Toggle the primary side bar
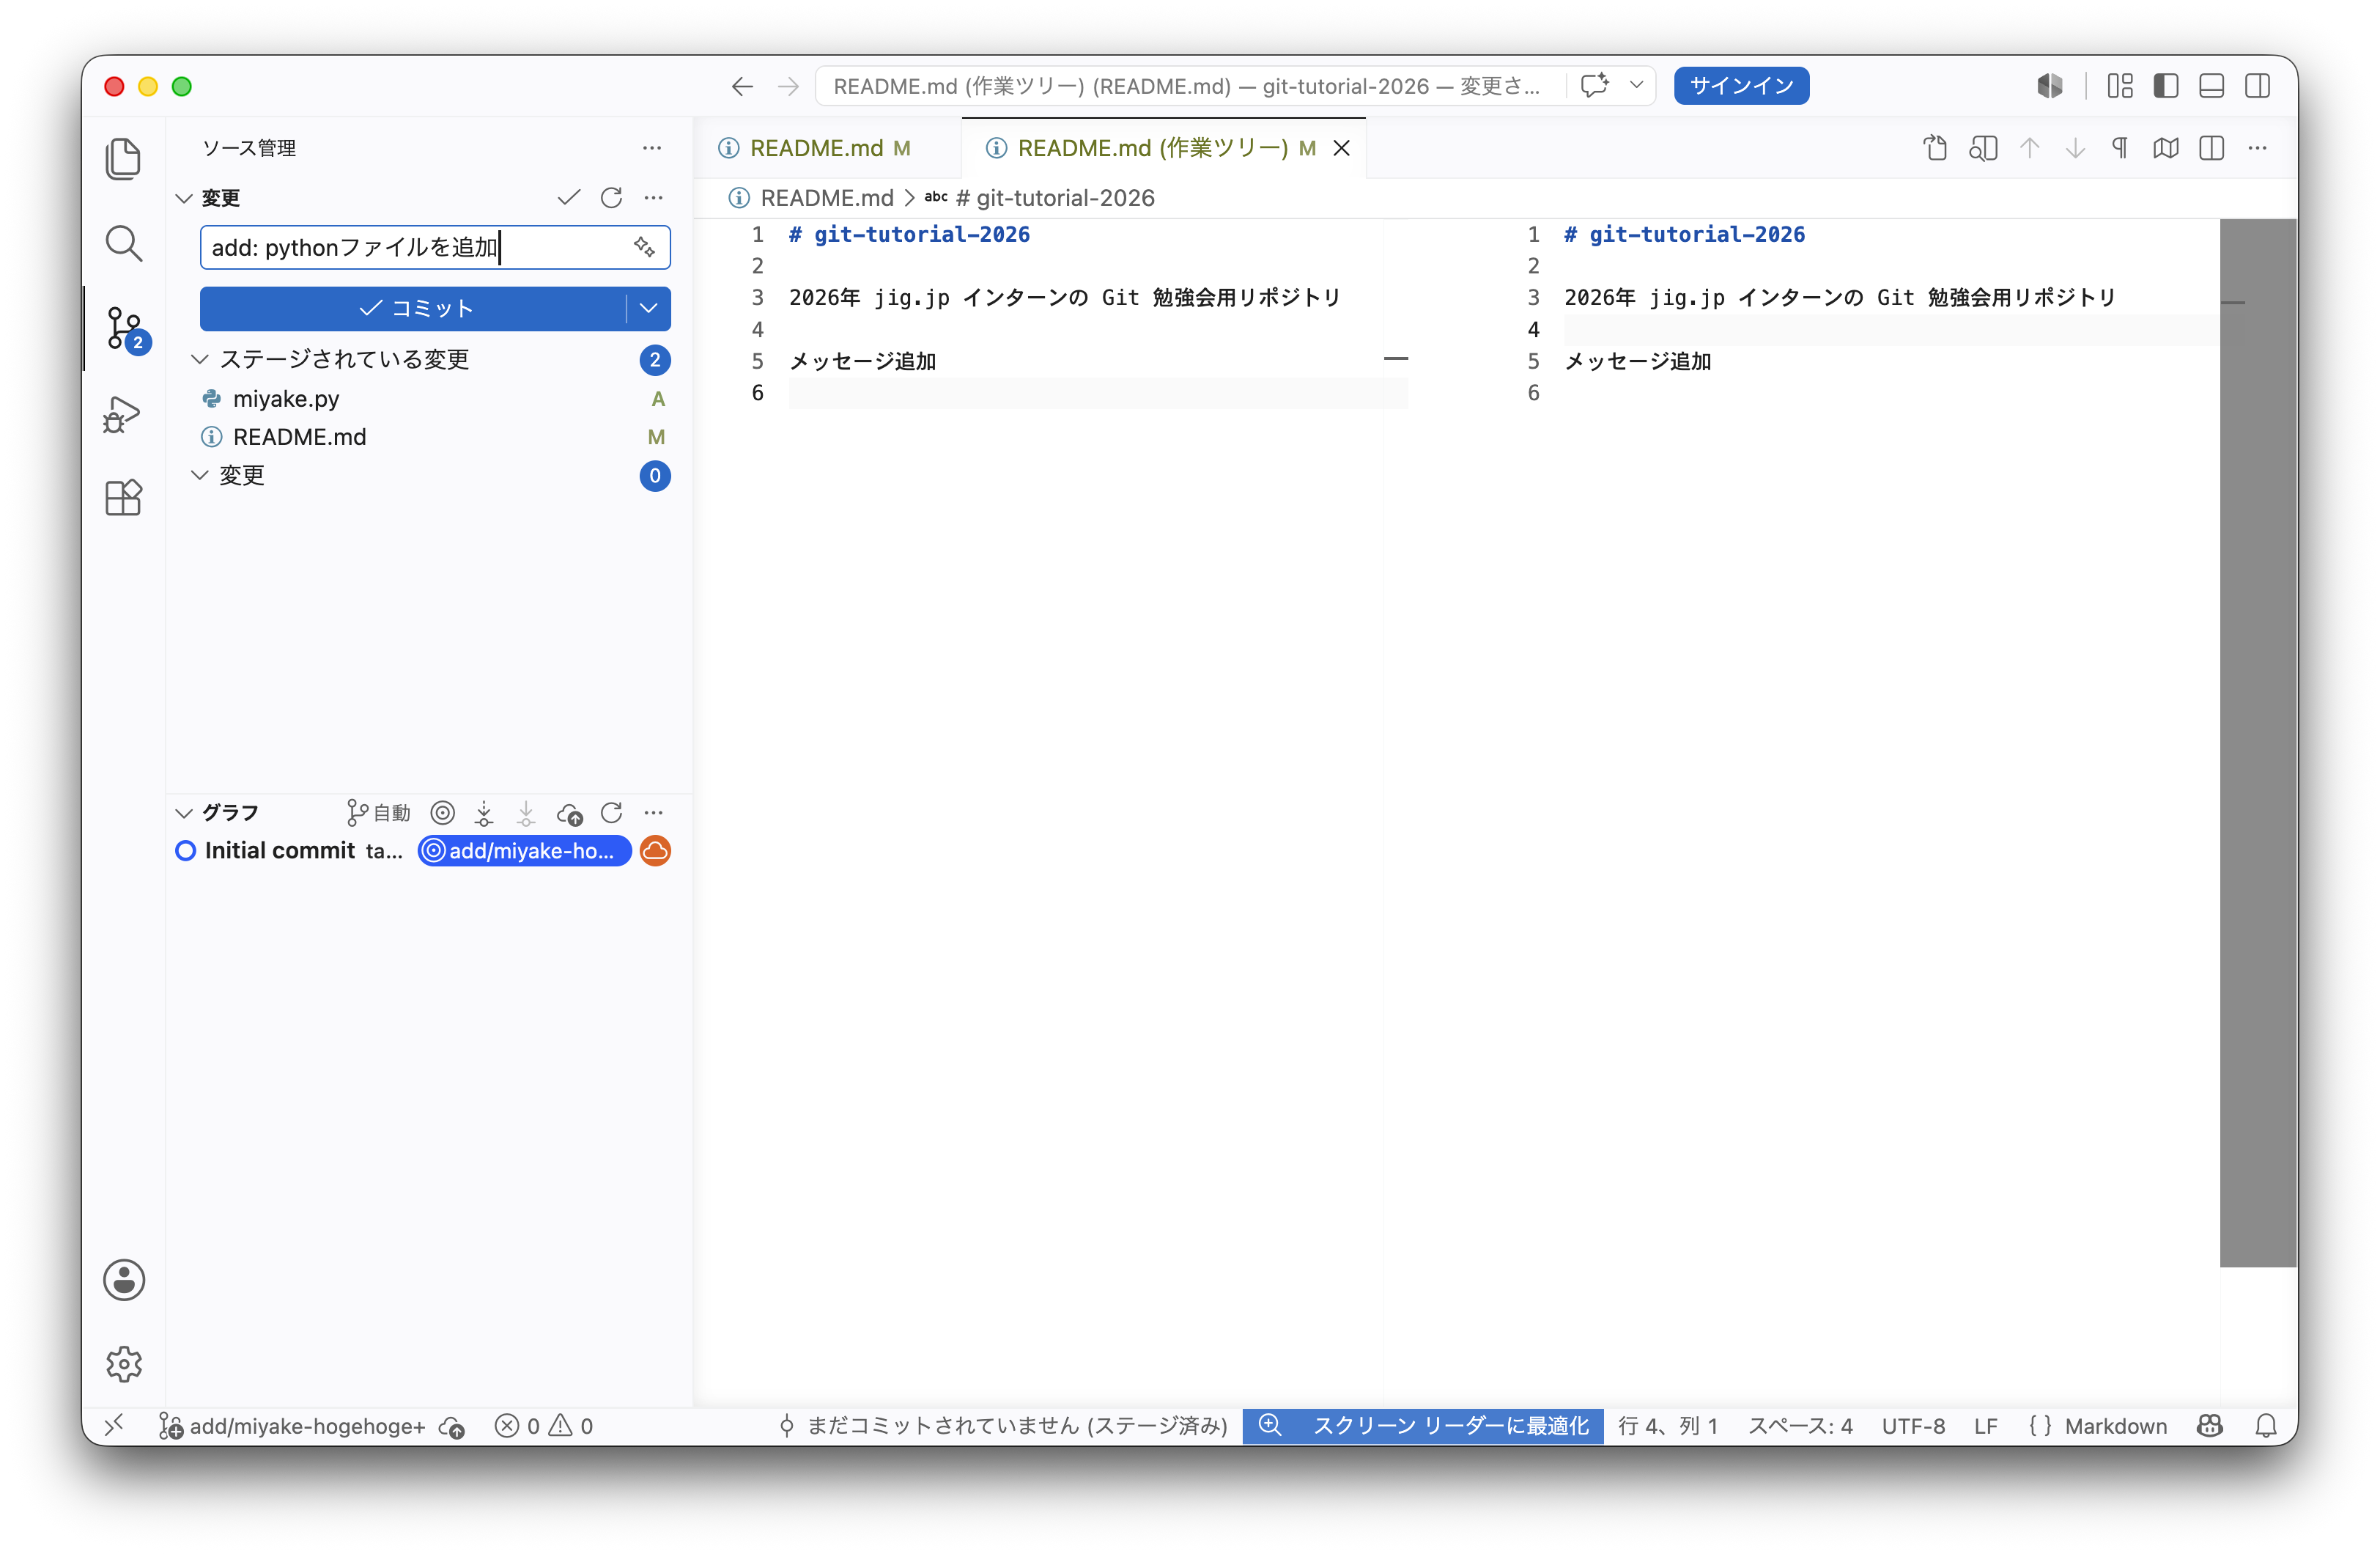The image size is (2380, 1554). click(2166, 86)
